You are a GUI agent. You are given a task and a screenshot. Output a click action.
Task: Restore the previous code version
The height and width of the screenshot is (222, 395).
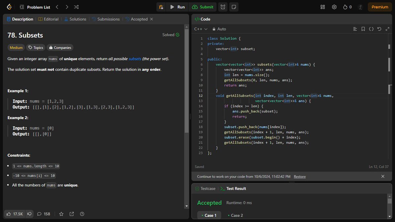[300, 177]
